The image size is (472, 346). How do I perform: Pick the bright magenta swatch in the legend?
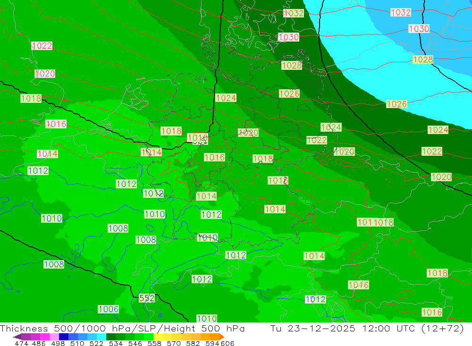(x=45, y=337)
